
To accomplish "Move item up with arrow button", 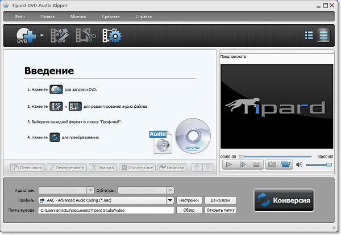I will [x=197, y=167].
